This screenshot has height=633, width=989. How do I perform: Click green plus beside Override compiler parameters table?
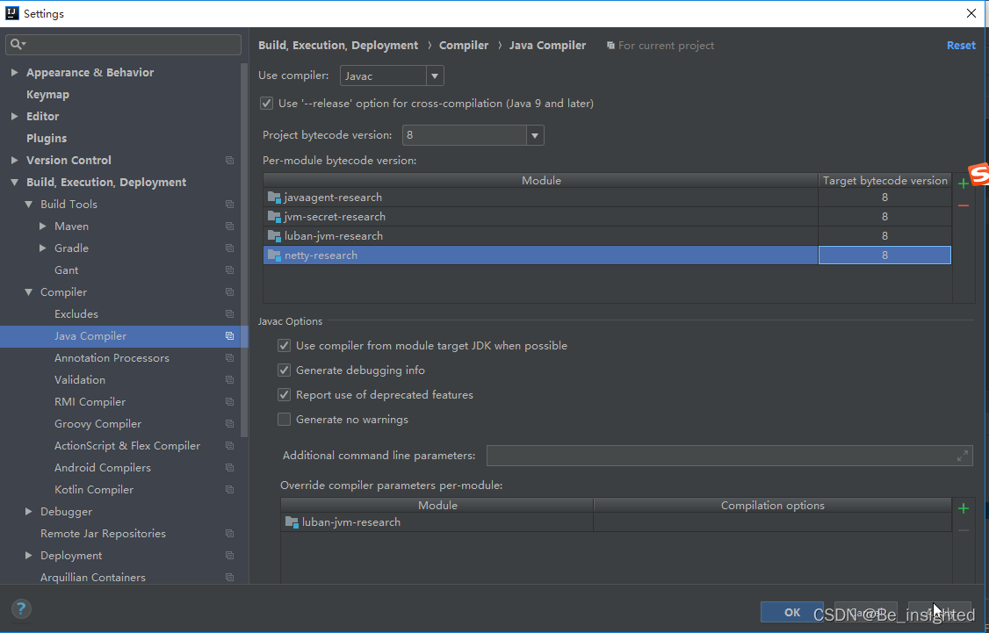tap(963, 507)
